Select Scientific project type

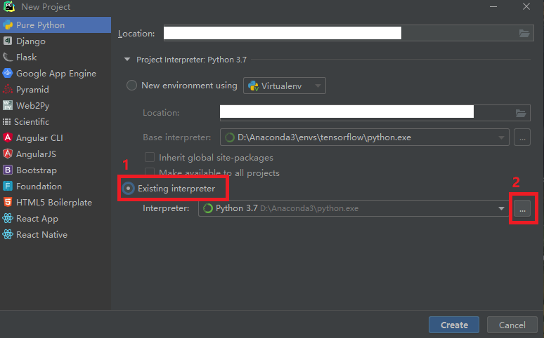[x=56, y=121]
